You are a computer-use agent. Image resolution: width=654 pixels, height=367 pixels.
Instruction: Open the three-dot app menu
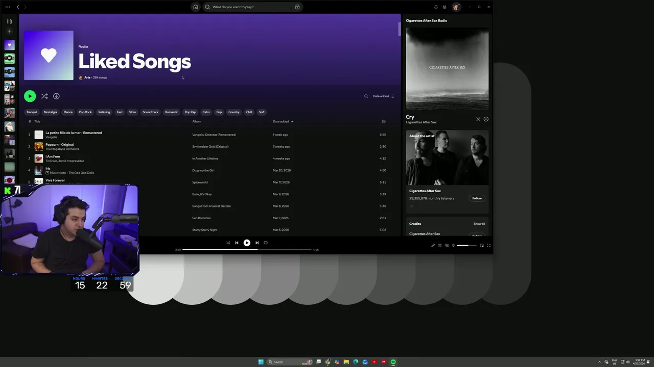(8, 7)
